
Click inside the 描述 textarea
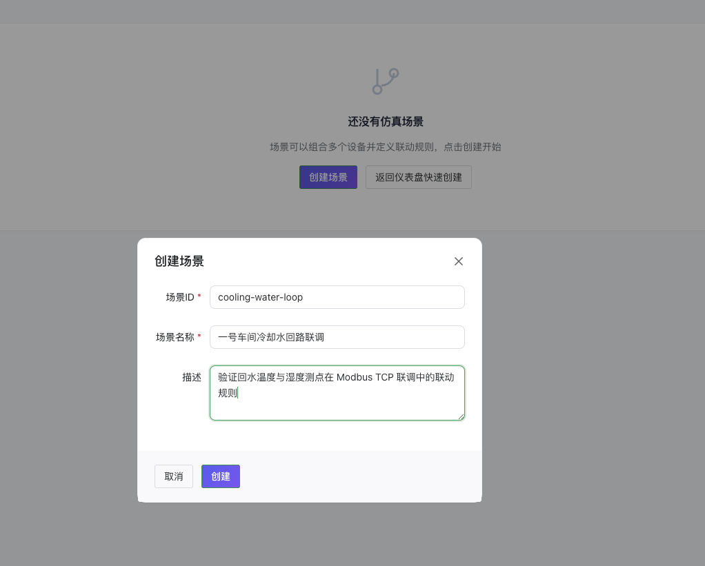337,393
